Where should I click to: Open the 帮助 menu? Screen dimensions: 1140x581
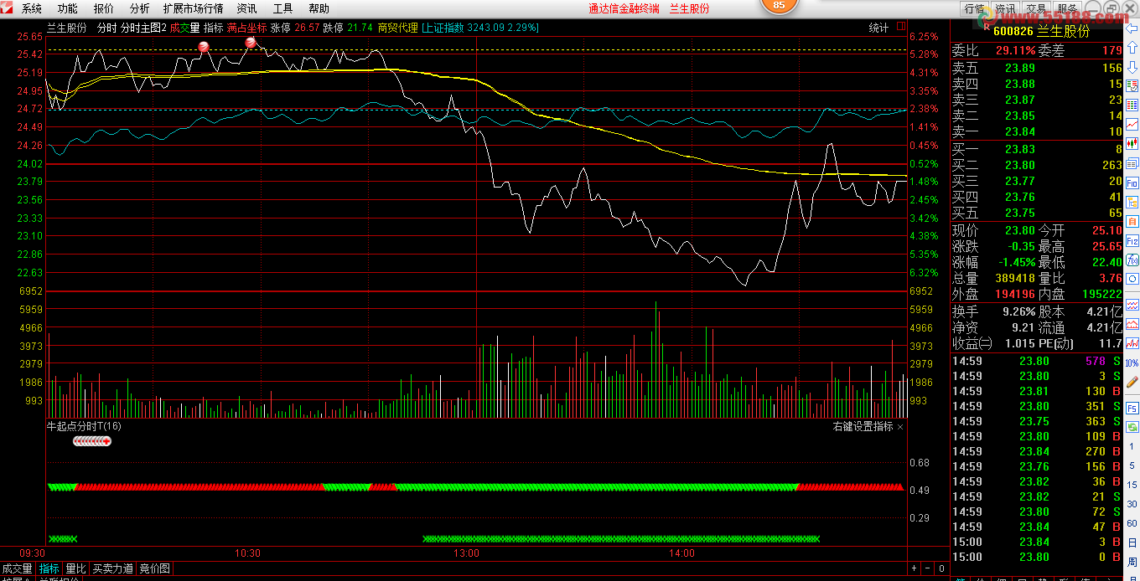click(x=319, y=8)
